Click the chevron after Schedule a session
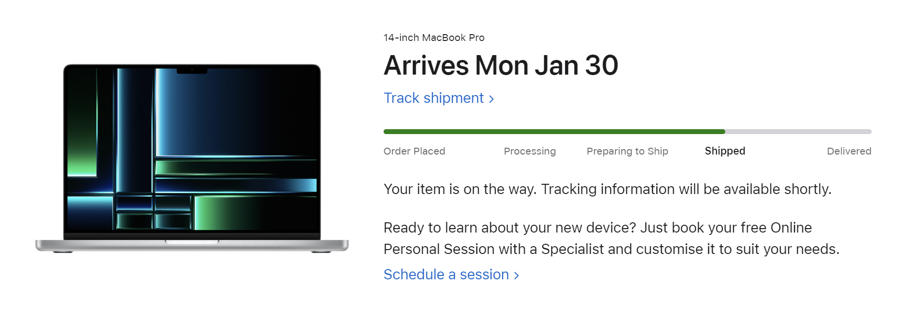 click(x=516, y=275)
